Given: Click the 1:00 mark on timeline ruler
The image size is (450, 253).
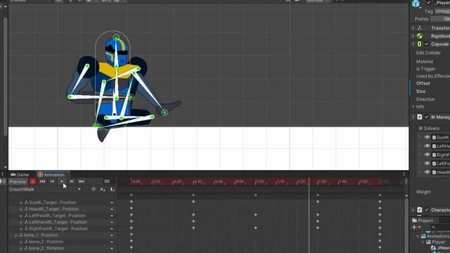Looking at the screenshot, I should click(x=260, y=182).
